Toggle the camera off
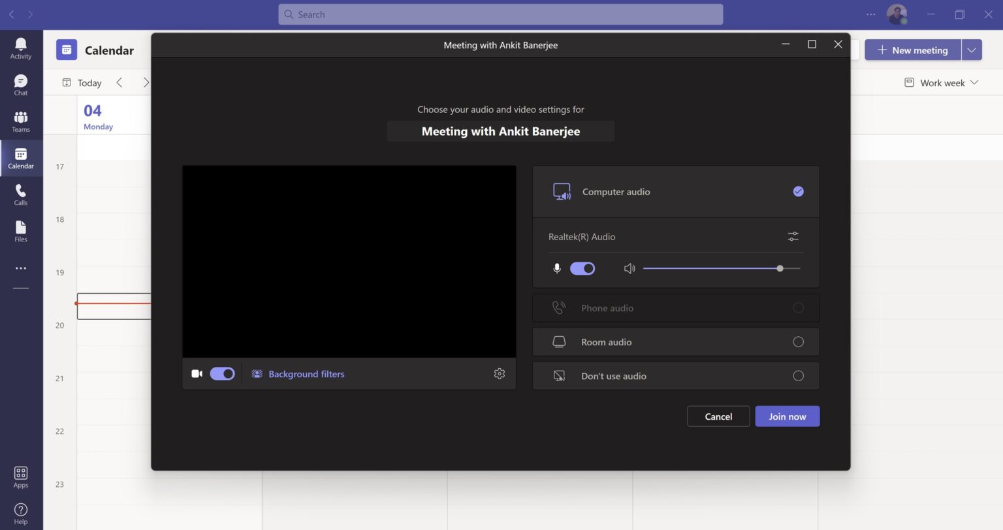 pyautogui.click(x=222, y=373)
